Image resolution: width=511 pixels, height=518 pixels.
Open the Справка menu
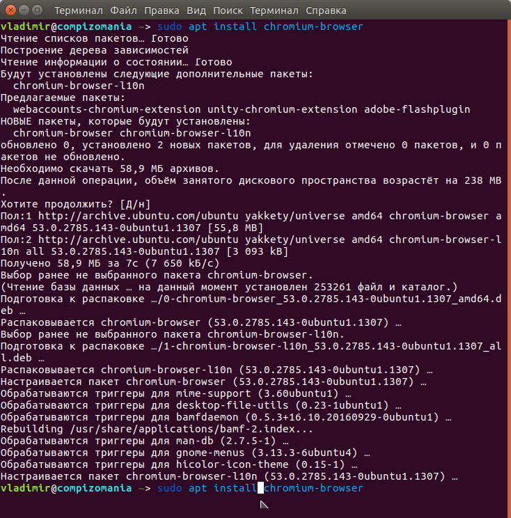point(326,10)
